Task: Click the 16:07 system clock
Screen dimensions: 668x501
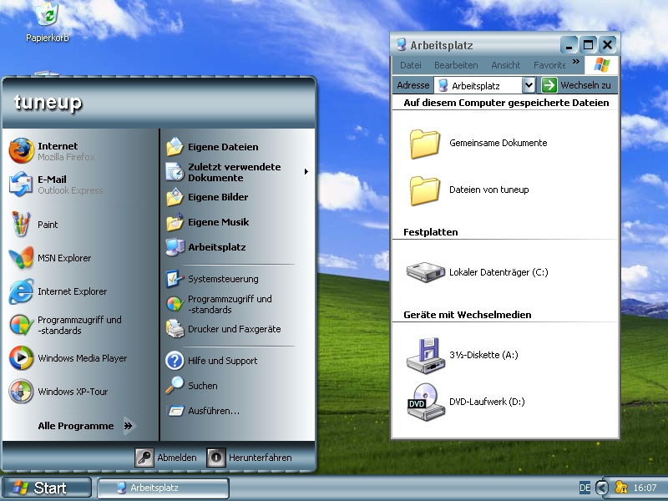Action: (x=645, y=488)
